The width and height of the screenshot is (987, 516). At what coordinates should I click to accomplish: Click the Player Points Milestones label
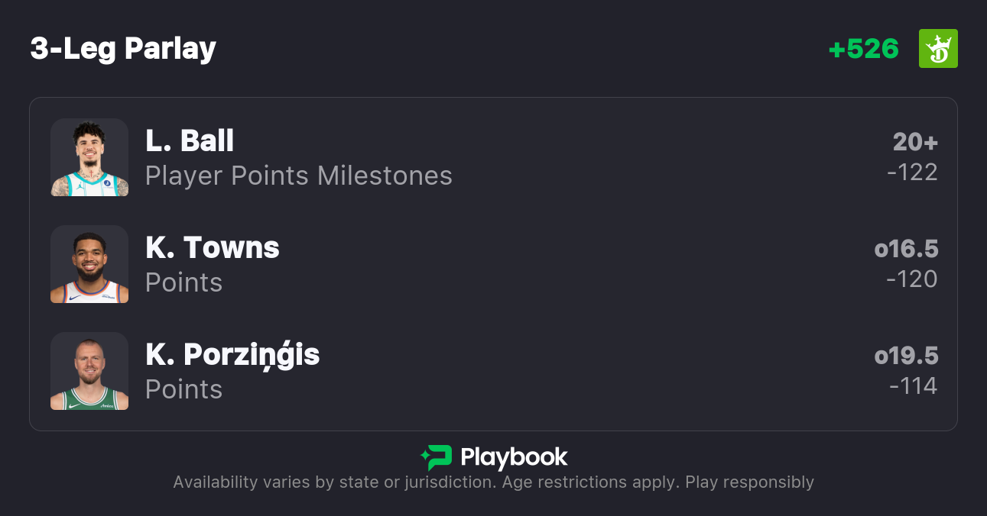299,176
